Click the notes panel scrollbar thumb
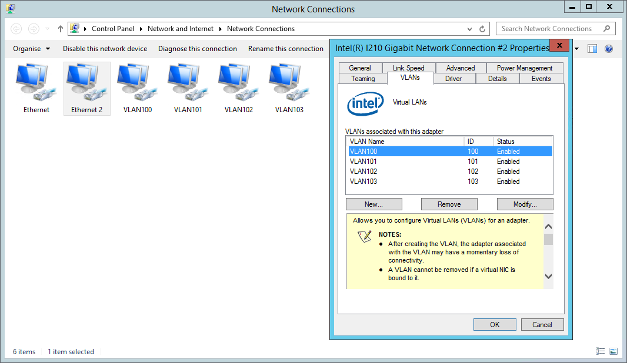This screenshot has height=363, width=627. [x=548, y=239]
